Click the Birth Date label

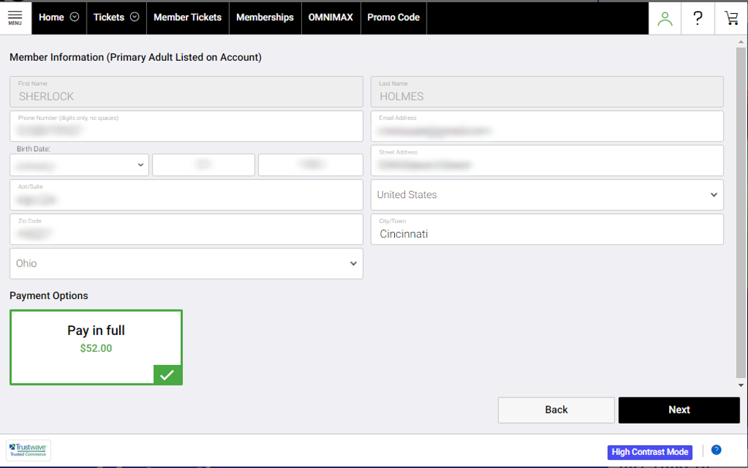click(x=33, y=149)
